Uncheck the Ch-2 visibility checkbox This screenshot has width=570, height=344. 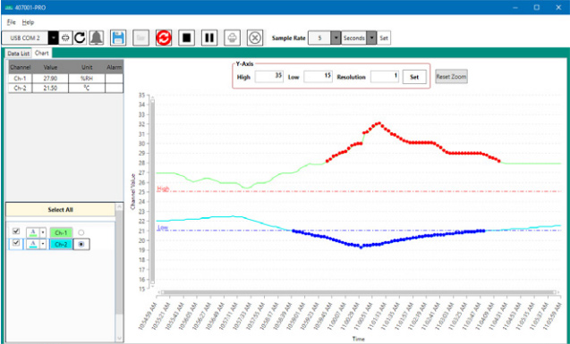point(16,243)
